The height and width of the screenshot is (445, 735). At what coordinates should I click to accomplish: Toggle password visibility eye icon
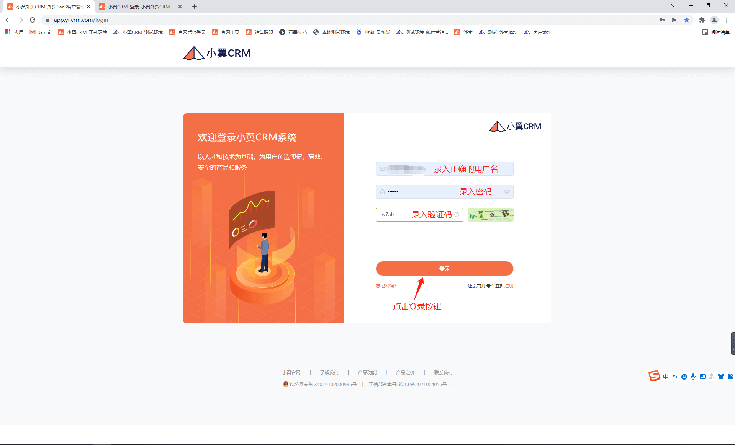click(507, 192)
